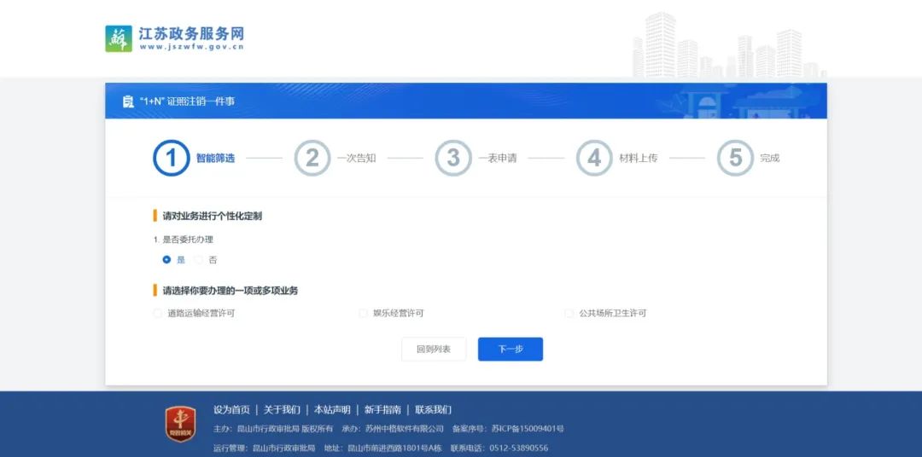Image resolution: width=922 pixels, height=457 pixels.
Task: Click step 5 circle 完成
Action: click(x=735, y=158)
